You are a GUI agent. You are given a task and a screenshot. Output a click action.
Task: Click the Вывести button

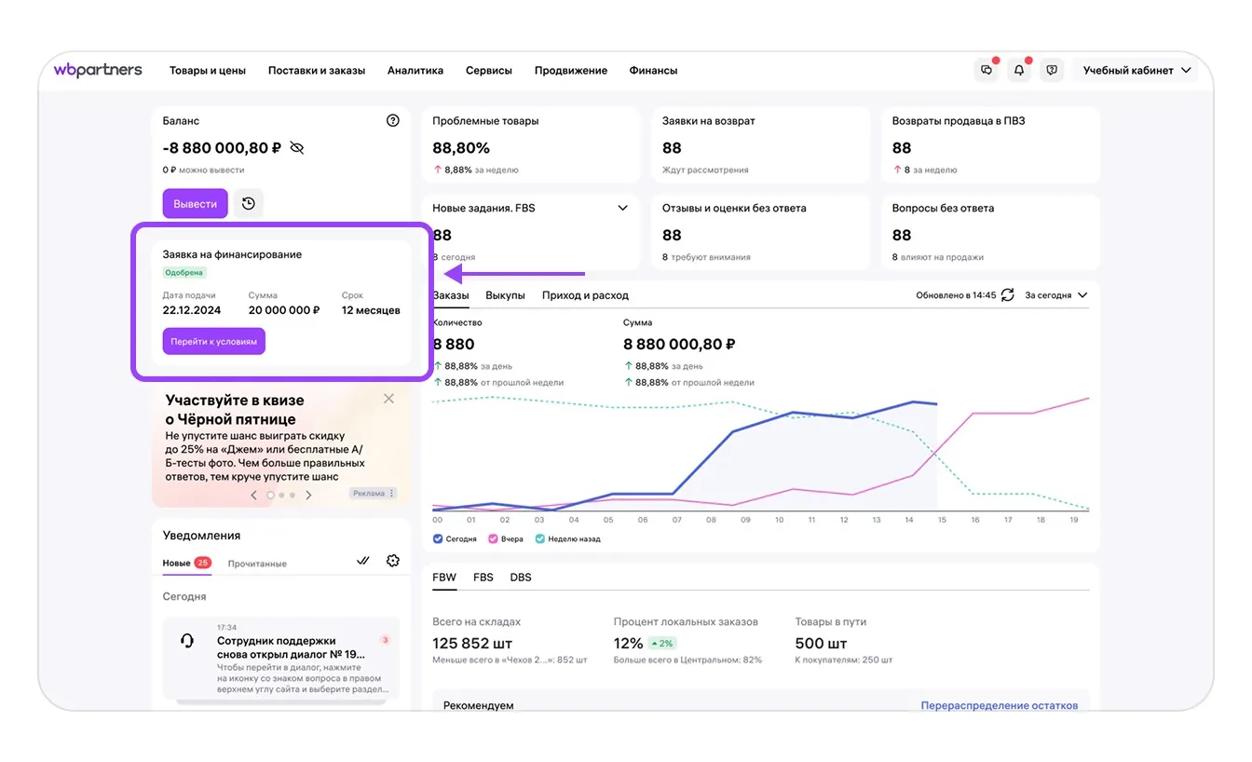pos(195,204)
